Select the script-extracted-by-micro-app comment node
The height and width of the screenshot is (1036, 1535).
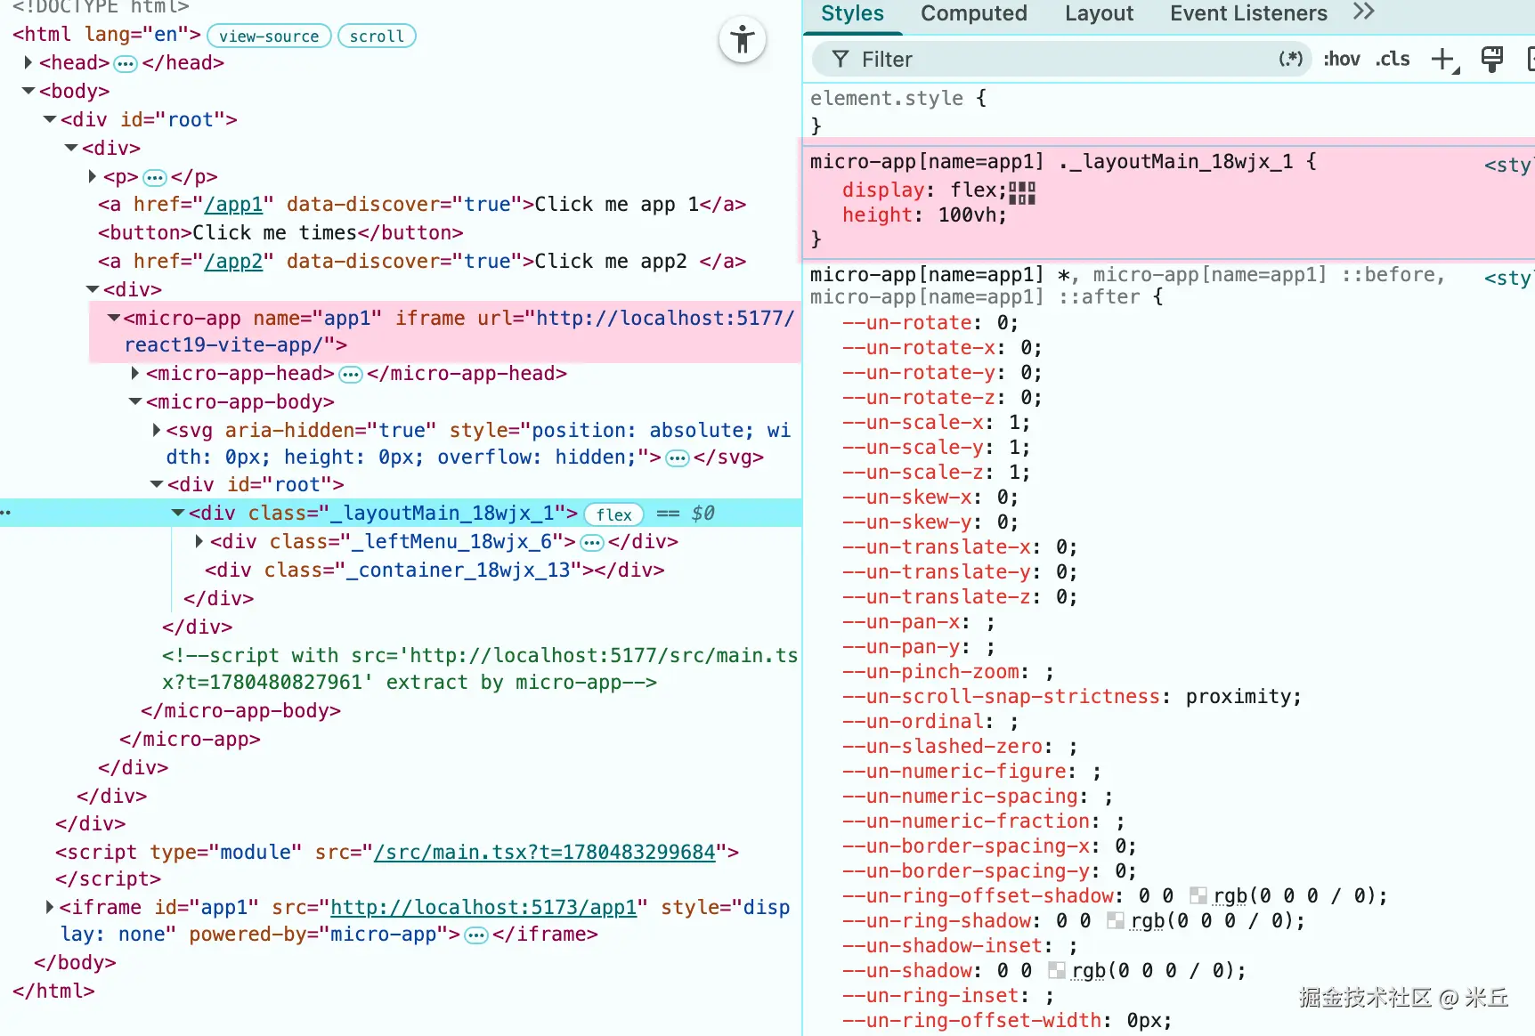[x=479, y=669]
